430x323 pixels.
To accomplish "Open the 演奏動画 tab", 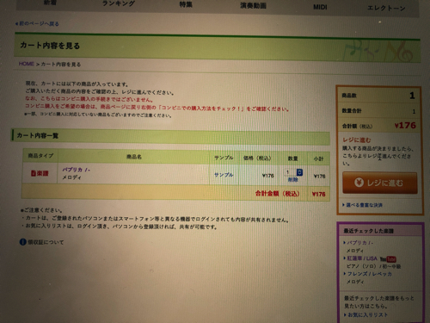I will 253,5.
